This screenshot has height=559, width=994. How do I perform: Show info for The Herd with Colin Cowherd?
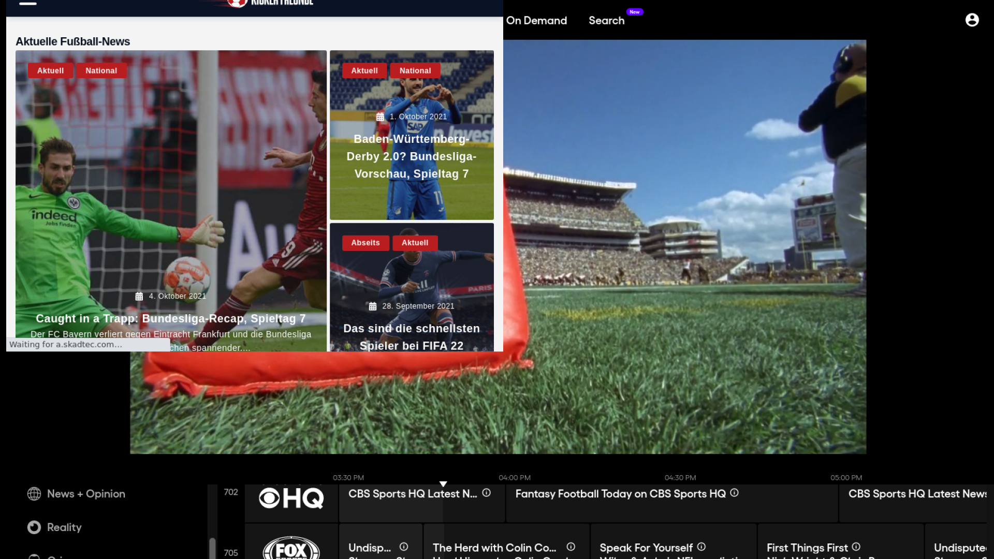pos(571,547)
